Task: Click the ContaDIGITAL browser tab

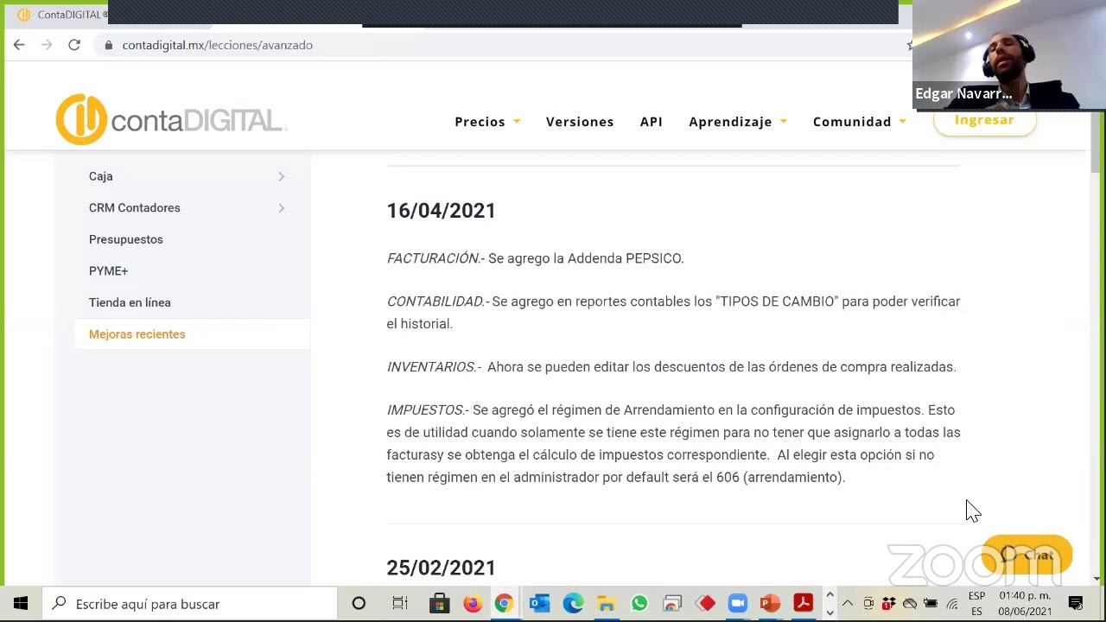Action: pyautogui.click(x=62, y=15)
